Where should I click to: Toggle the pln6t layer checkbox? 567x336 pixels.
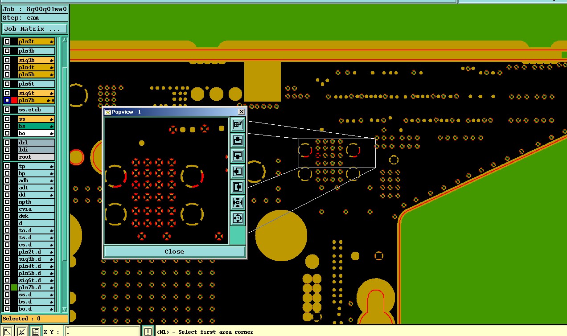click(7, 84)
